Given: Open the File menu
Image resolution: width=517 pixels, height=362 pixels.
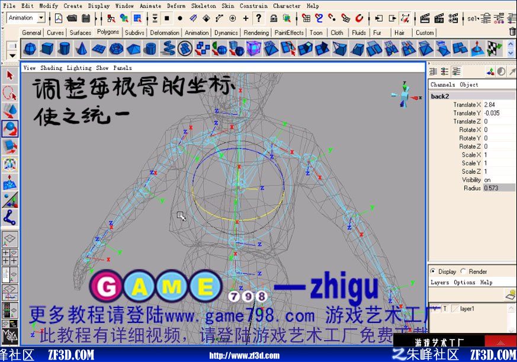Looking at the screenshot, I should point(9,5).
